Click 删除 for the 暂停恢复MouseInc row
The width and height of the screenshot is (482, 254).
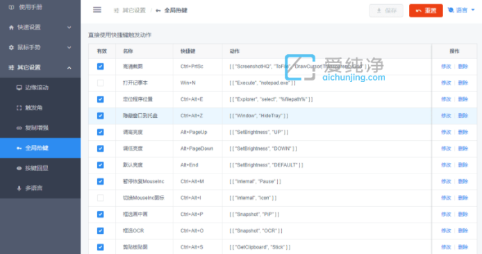coord(463,182)
